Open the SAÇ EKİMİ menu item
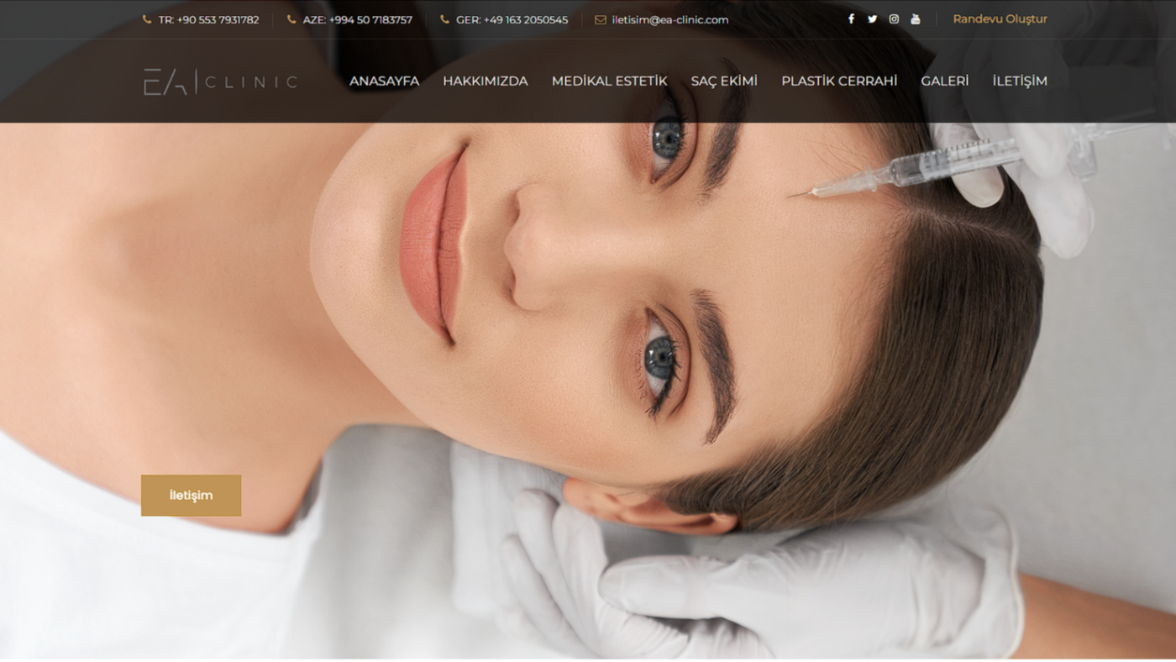Viewport: 1176px width, 662px height. (x=723, y=81)
